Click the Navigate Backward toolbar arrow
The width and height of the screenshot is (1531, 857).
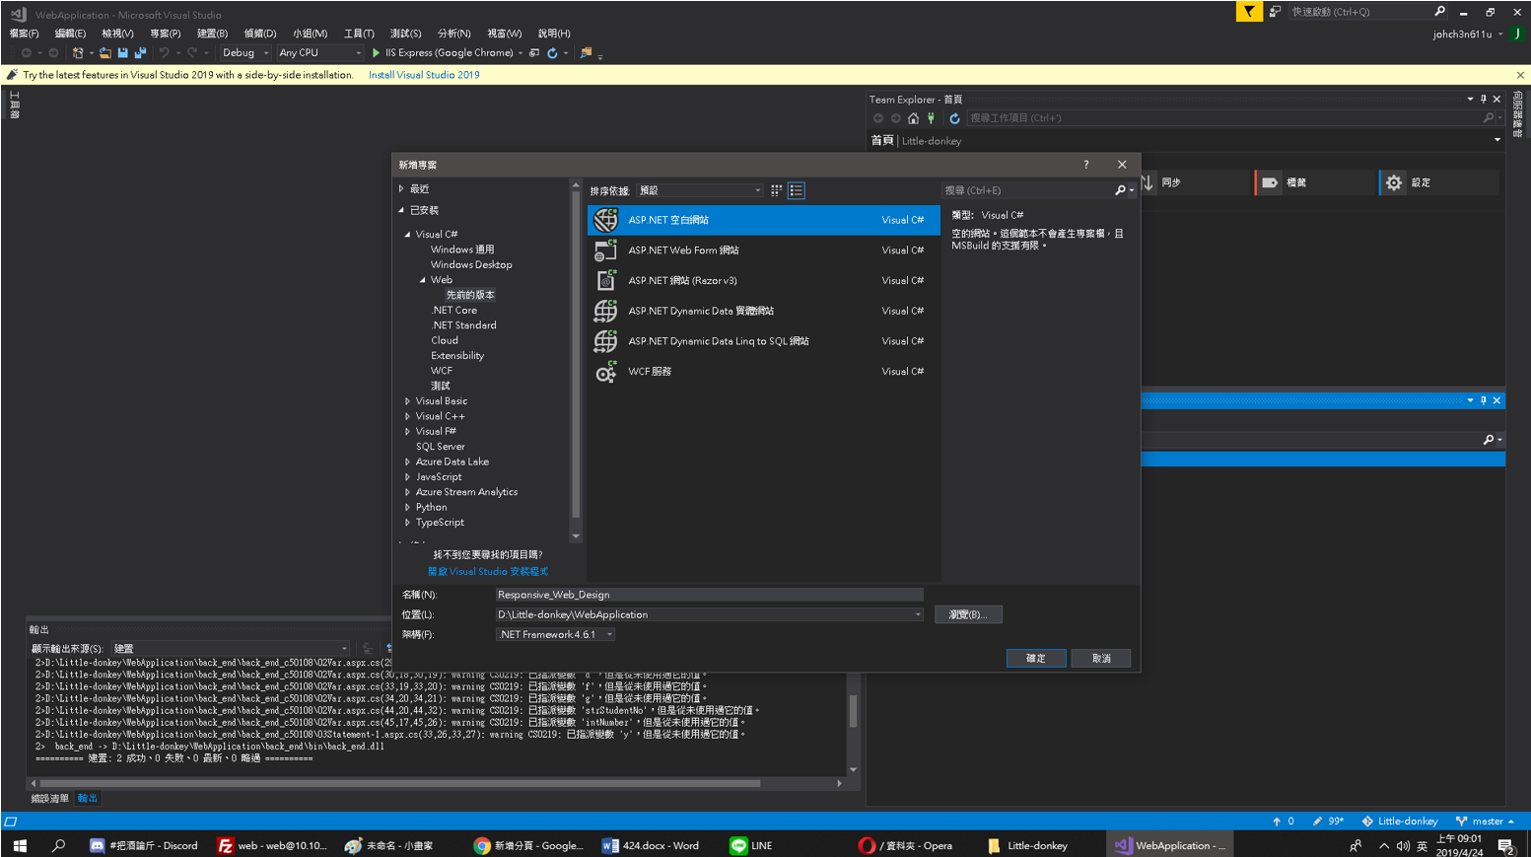coord(27,53)
